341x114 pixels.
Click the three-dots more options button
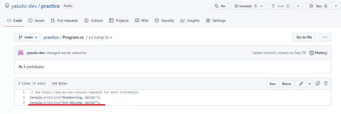[x=325, y=37]
